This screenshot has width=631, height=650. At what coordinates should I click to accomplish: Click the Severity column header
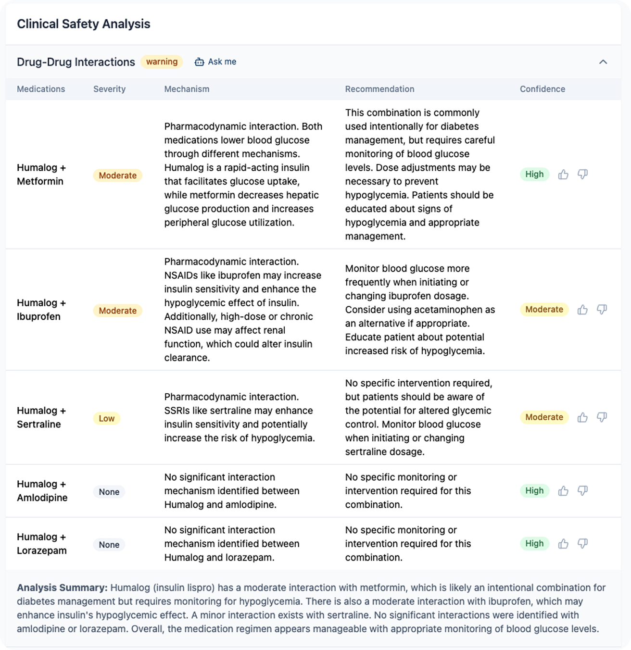coord(109,89)
